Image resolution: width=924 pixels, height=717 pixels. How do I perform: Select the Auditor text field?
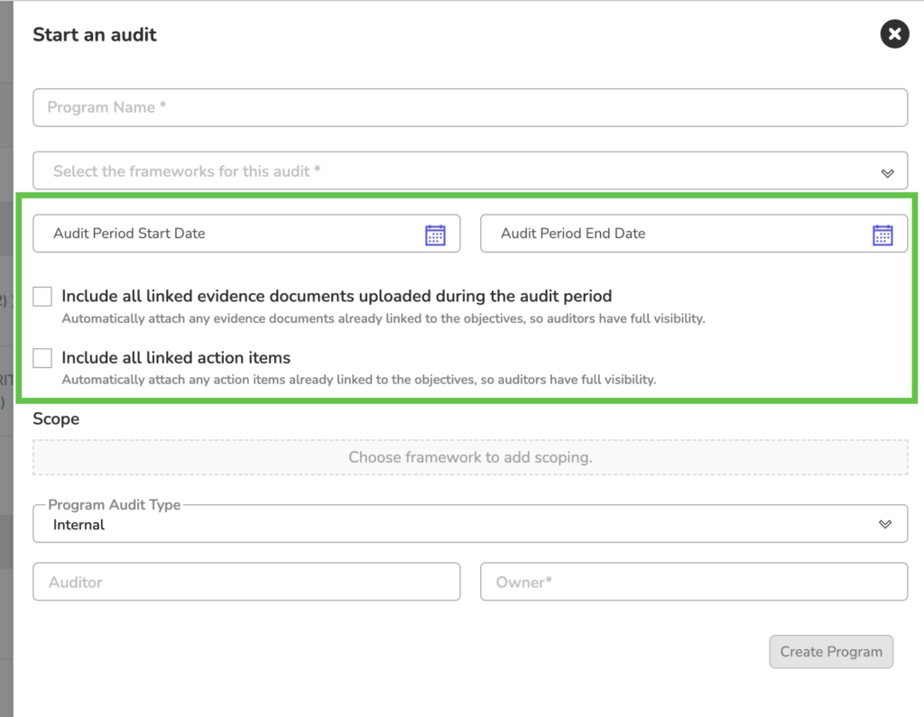point(246,582)
